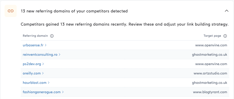Click target page www.artzstudio.com
The height and width of the screenshot is (99, 234).
[210, 73]
